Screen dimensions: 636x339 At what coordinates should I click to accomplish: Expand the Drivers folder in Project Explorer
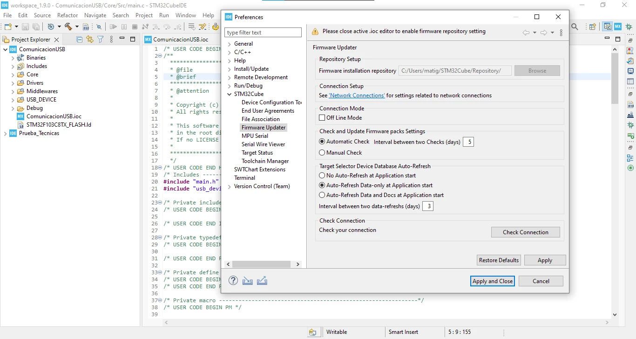(x=13, y=83)
